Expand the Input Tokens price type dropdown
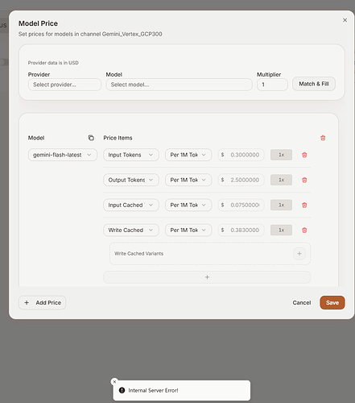The width and height of the screenshot is (355, 403). pos(131,155)
